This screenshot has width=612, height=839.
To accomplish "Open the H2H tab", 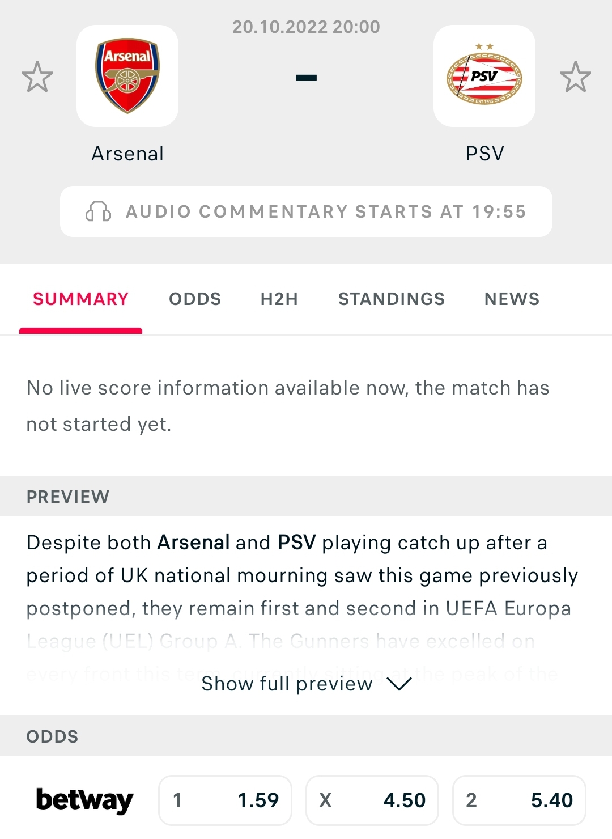I will tap(279, 299).
